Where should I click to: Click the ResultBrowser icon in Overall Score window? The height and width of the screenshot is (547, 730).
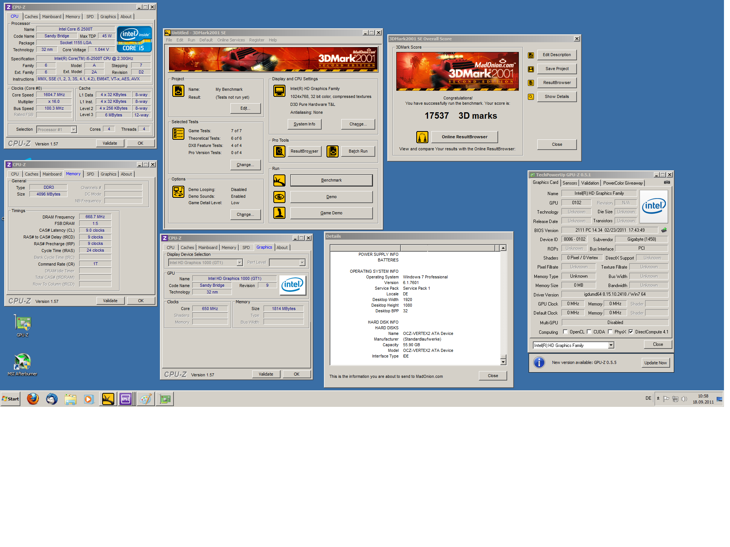click(531, 83)
